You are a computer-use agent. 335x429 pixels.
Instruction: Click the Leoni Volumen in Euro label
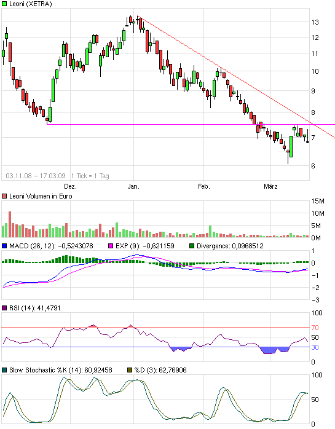coord(41,196)
